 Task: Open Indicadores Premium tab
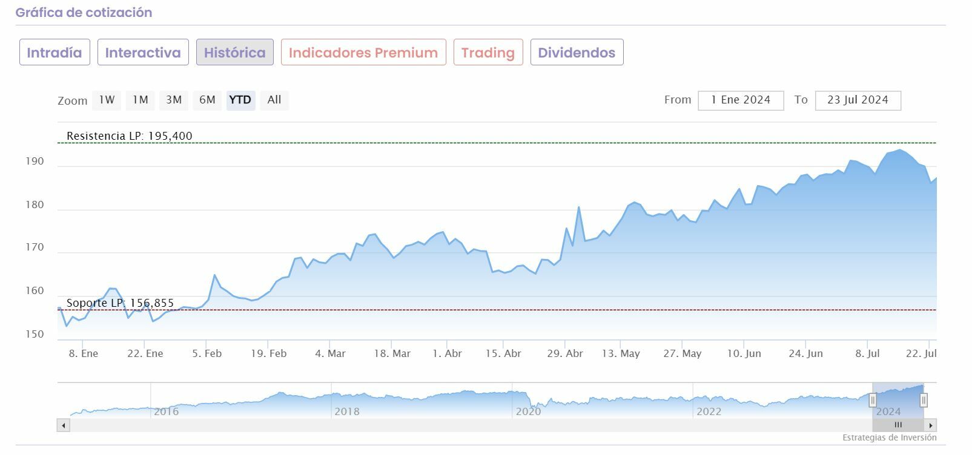[x=363, y=53]
